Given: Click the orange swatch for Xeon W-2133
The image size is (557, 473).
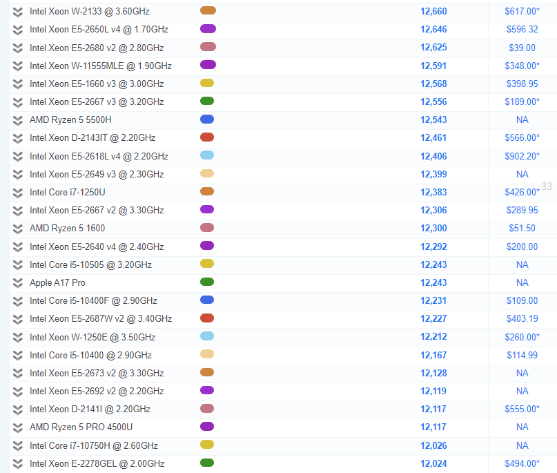Looking at the screenshot, I should tap(208, 10).
